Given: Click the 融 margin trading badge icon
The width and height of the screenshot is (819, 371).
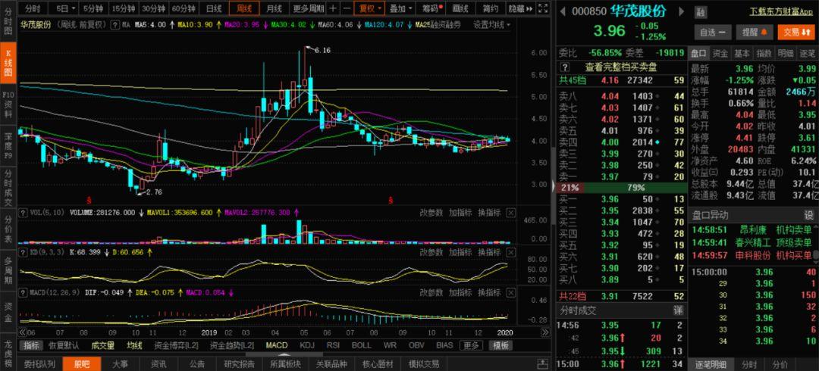Looking at the screenshot, I should click(701, 14).
